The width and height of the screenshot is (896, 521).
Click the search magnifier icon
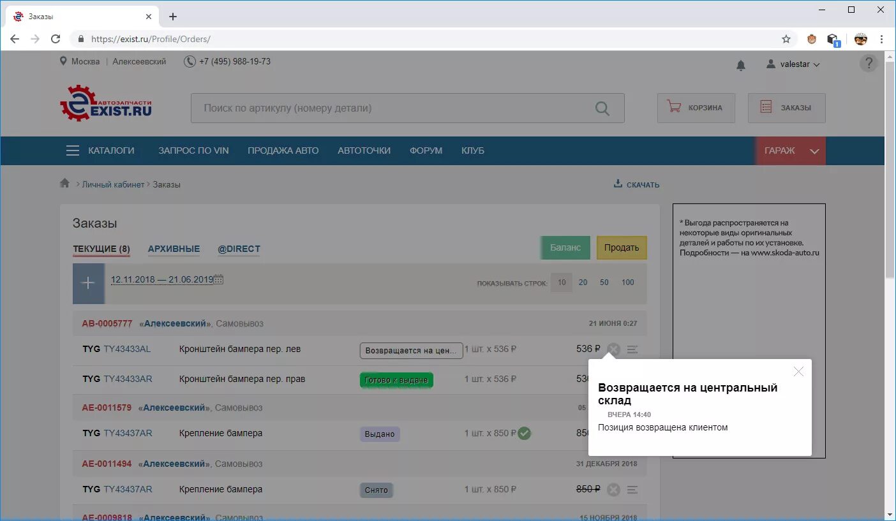click(x=602, y=108)
